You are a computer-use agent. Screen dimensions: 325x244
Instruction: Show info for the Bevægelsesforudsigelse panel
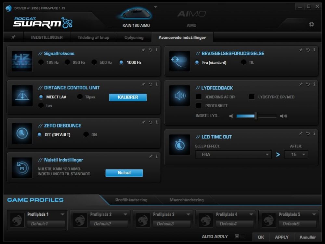click(x=314, y=50)
